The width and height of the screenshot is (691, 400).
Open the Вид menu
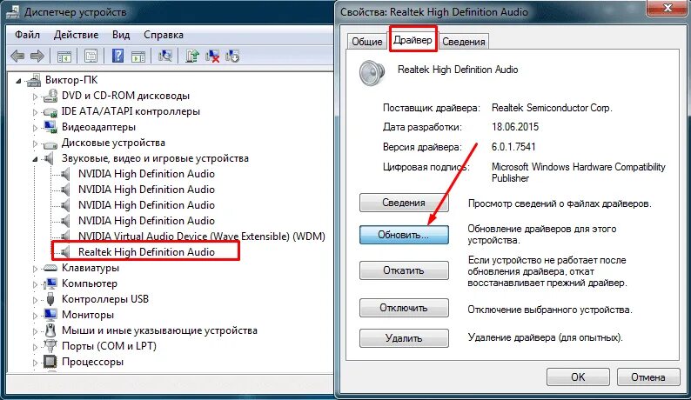[121, 35]
